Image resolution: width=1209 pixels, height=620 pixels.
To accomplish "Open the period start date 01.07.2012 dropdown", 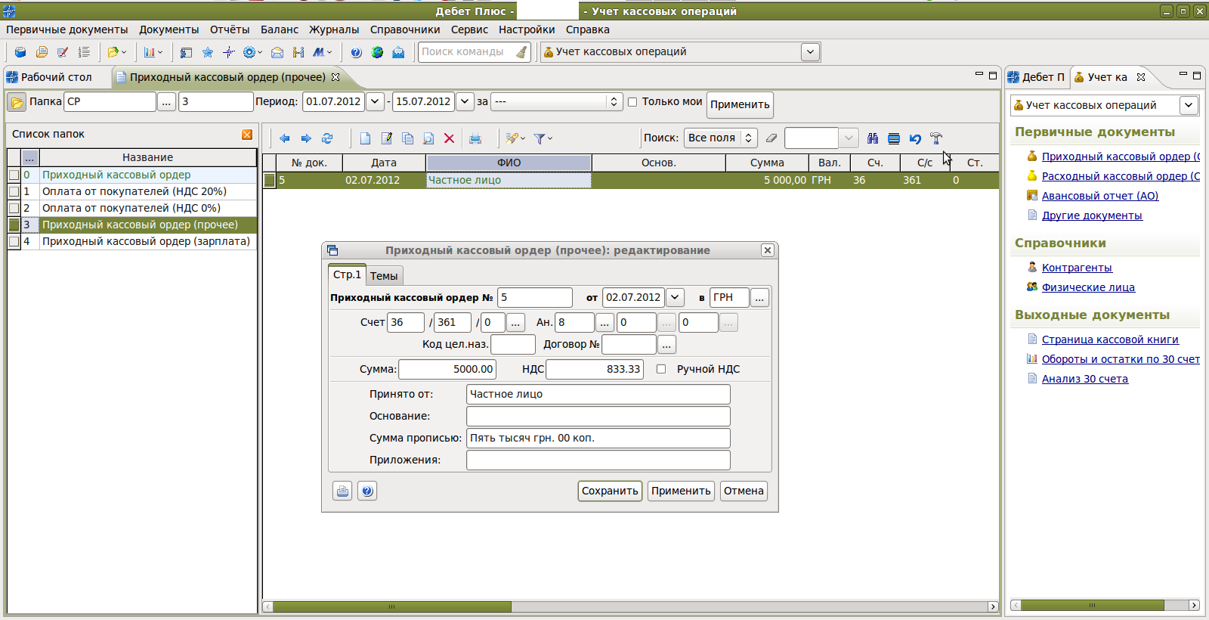I will coord(375,101).
